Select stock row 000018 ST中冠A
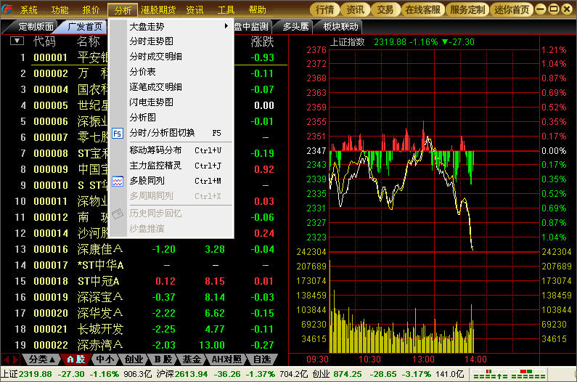The width and height of the screenshot is (577, 382). pos(98,281)
